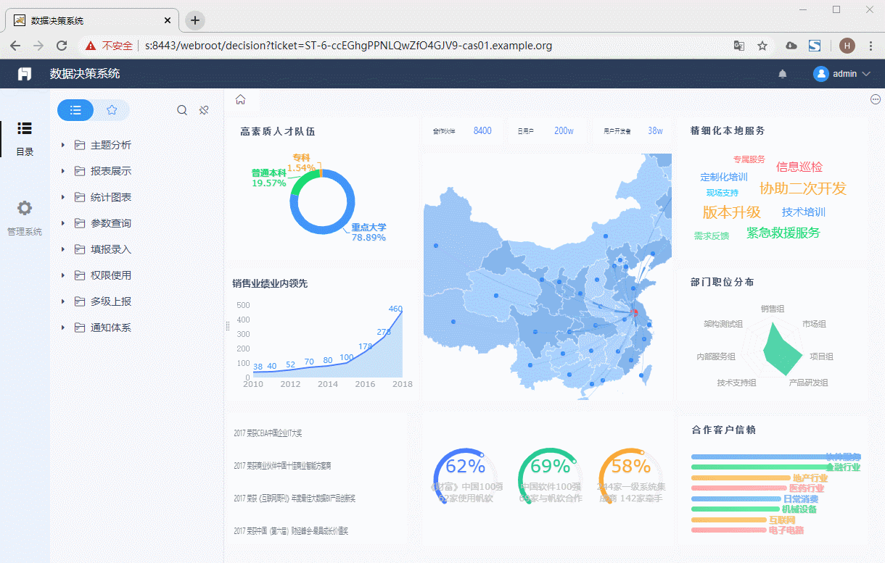The image size is (885, 563).
Task: Open the home tab icon
Action: tap(241, 100)
